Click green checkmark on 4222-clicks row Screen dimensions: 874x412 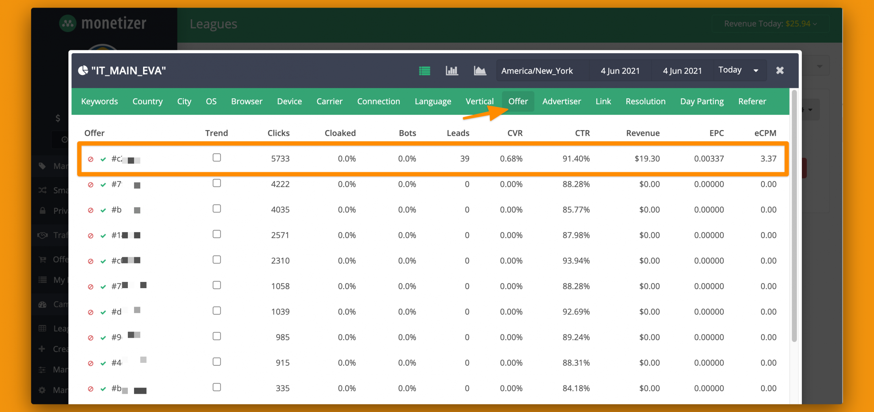tap(103, 185)
